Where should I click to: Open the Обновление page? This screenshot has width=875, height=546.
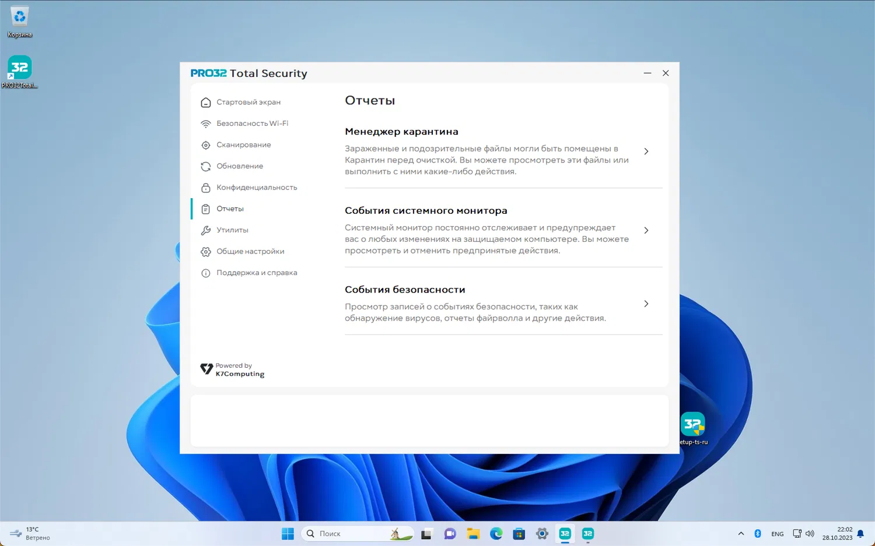pos(240,166)
